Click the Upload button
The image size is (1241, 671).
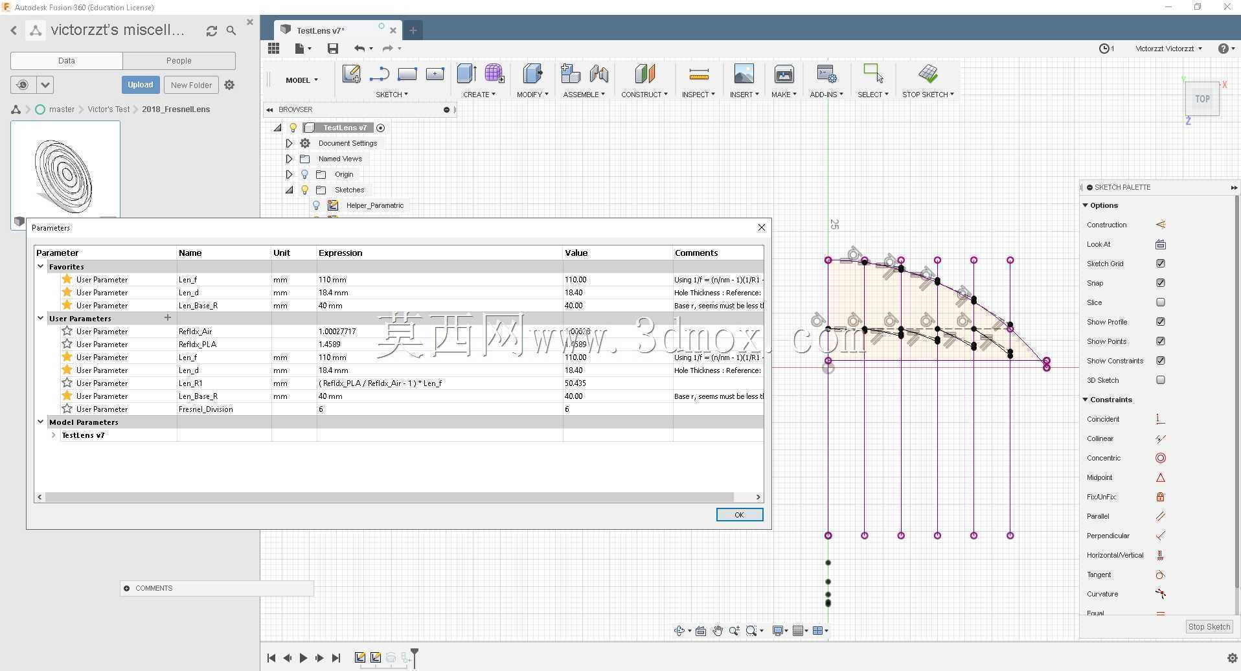[x=140, y=85]
